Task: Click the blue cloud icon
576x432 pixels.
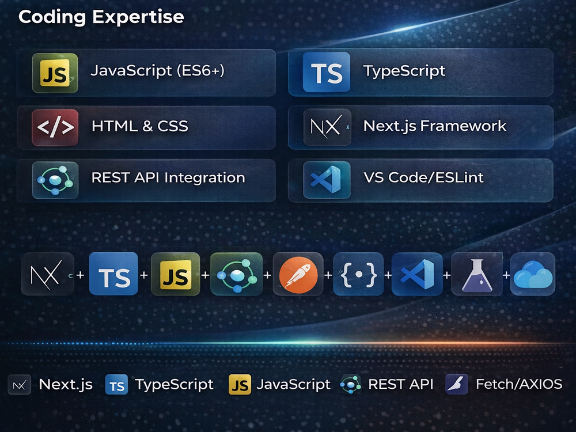Action: pos(533,274)
